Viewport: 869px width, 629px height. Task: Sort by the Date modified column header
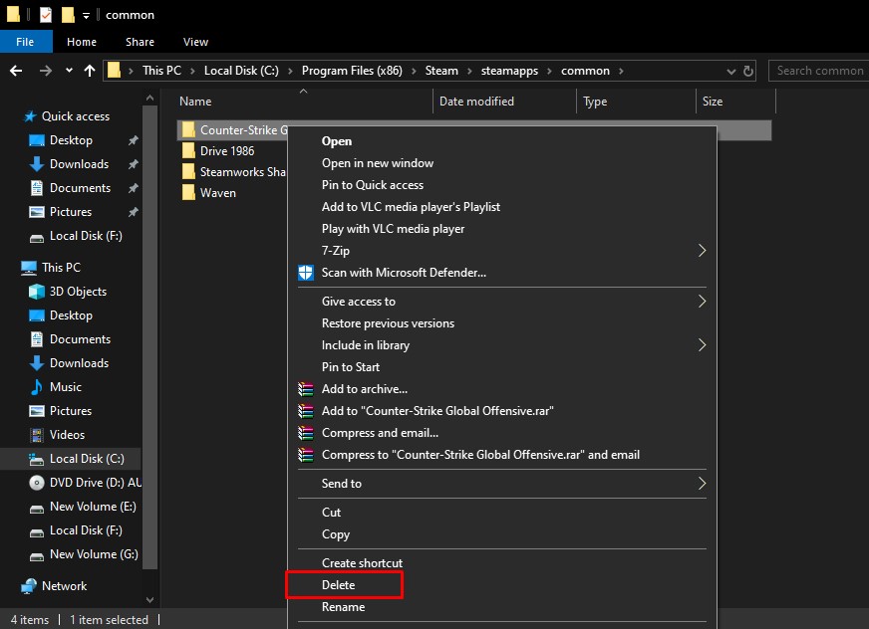point(476,102)
